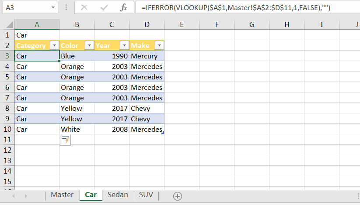The height and width of the screenshot is (205, 360).
Task: Click the table resize handle at D10
Action: 163,133
